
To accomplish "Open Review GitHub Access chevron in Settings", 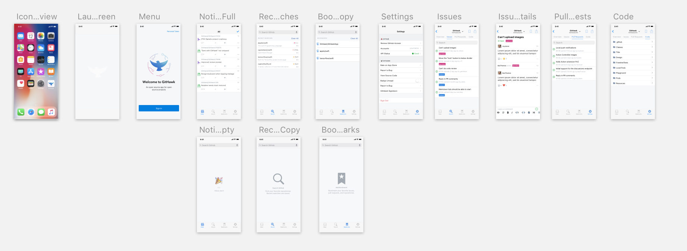I will [421, 43].
